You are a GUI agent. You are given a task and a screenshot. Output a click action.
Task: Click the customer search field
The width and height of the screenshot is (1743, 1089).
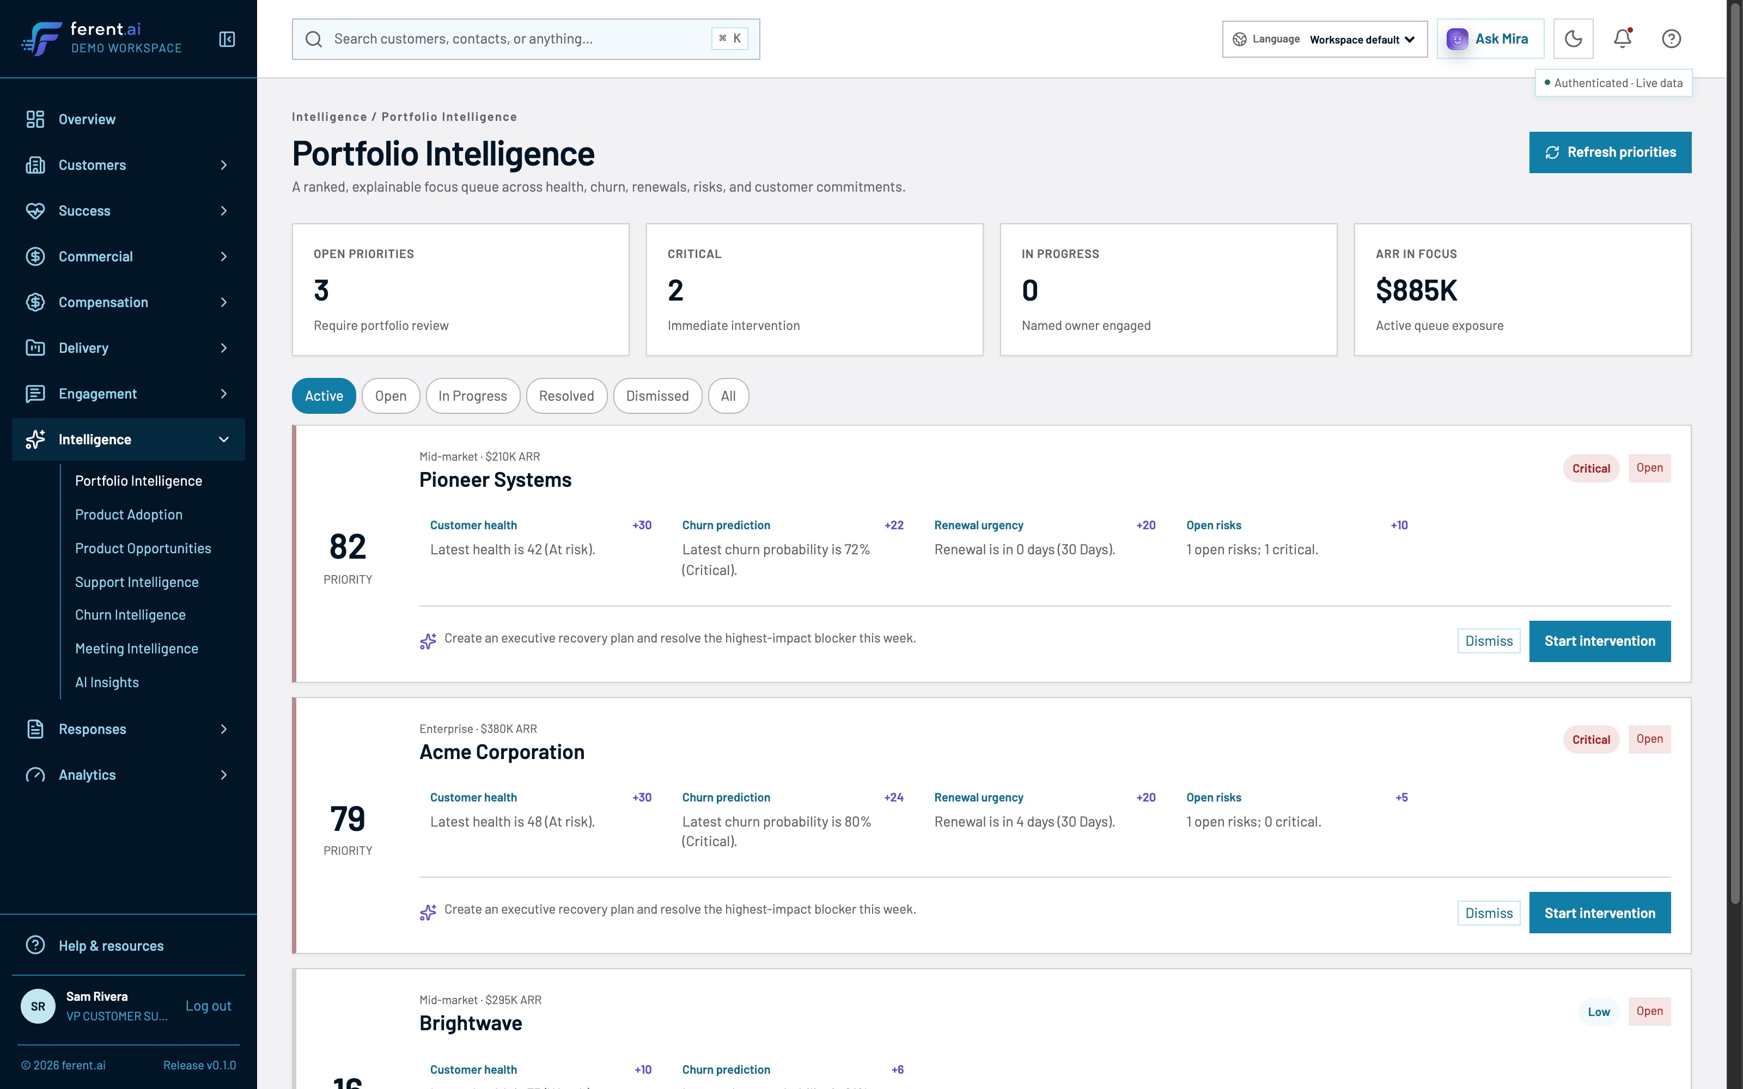(526, 39)
